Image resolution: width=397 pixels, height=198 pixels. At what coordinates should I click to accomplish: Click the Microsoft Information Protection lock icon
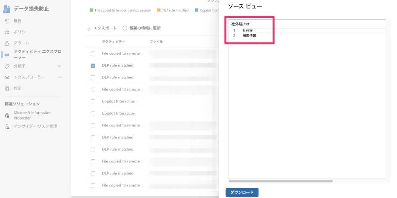[x=7, y=116]
